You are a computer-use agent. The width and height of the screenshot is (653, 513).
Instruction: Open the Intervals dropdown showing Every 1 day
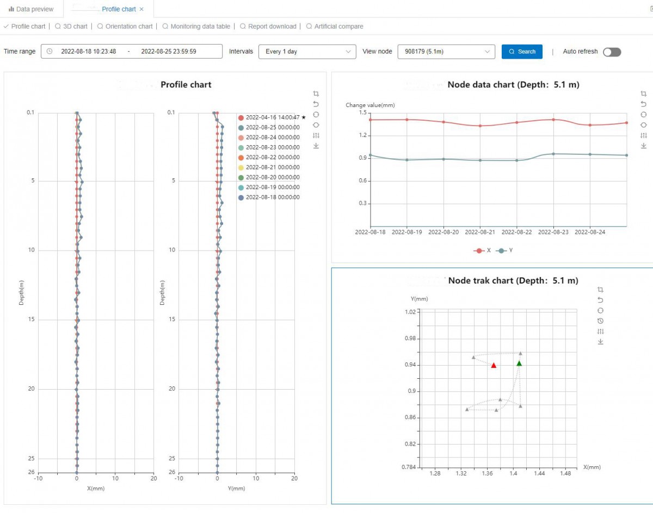coord(307,52)
